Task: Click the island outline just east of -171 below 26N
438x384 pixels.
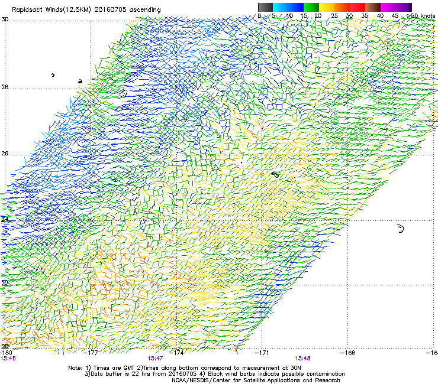Action: (275, 175)
